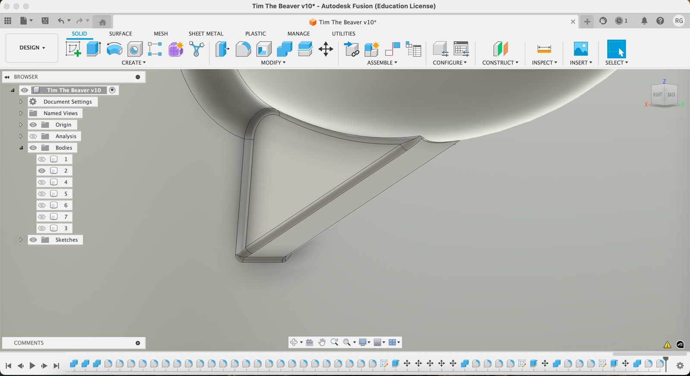
Task: Click the Measure tool icon
Action: [544, 49]
